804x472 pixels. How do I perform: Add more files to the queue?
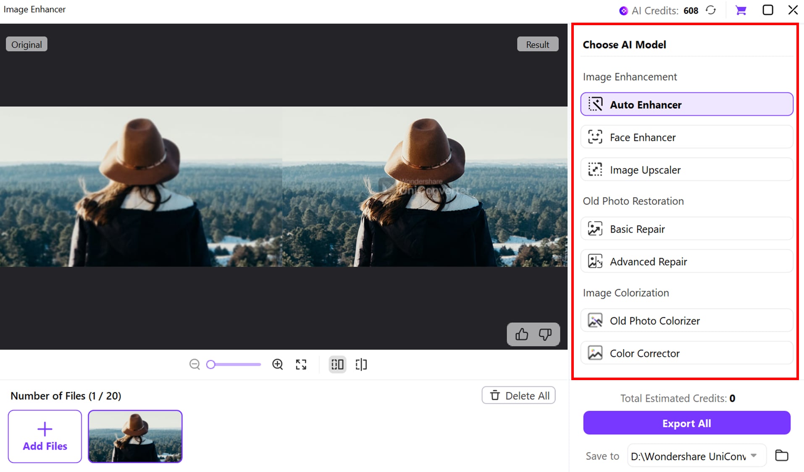click(x=45, y=436)
